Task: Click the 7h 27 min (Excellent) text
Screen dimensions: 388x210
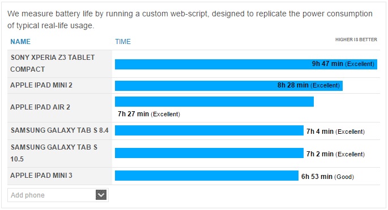Action: pos(149,114)
